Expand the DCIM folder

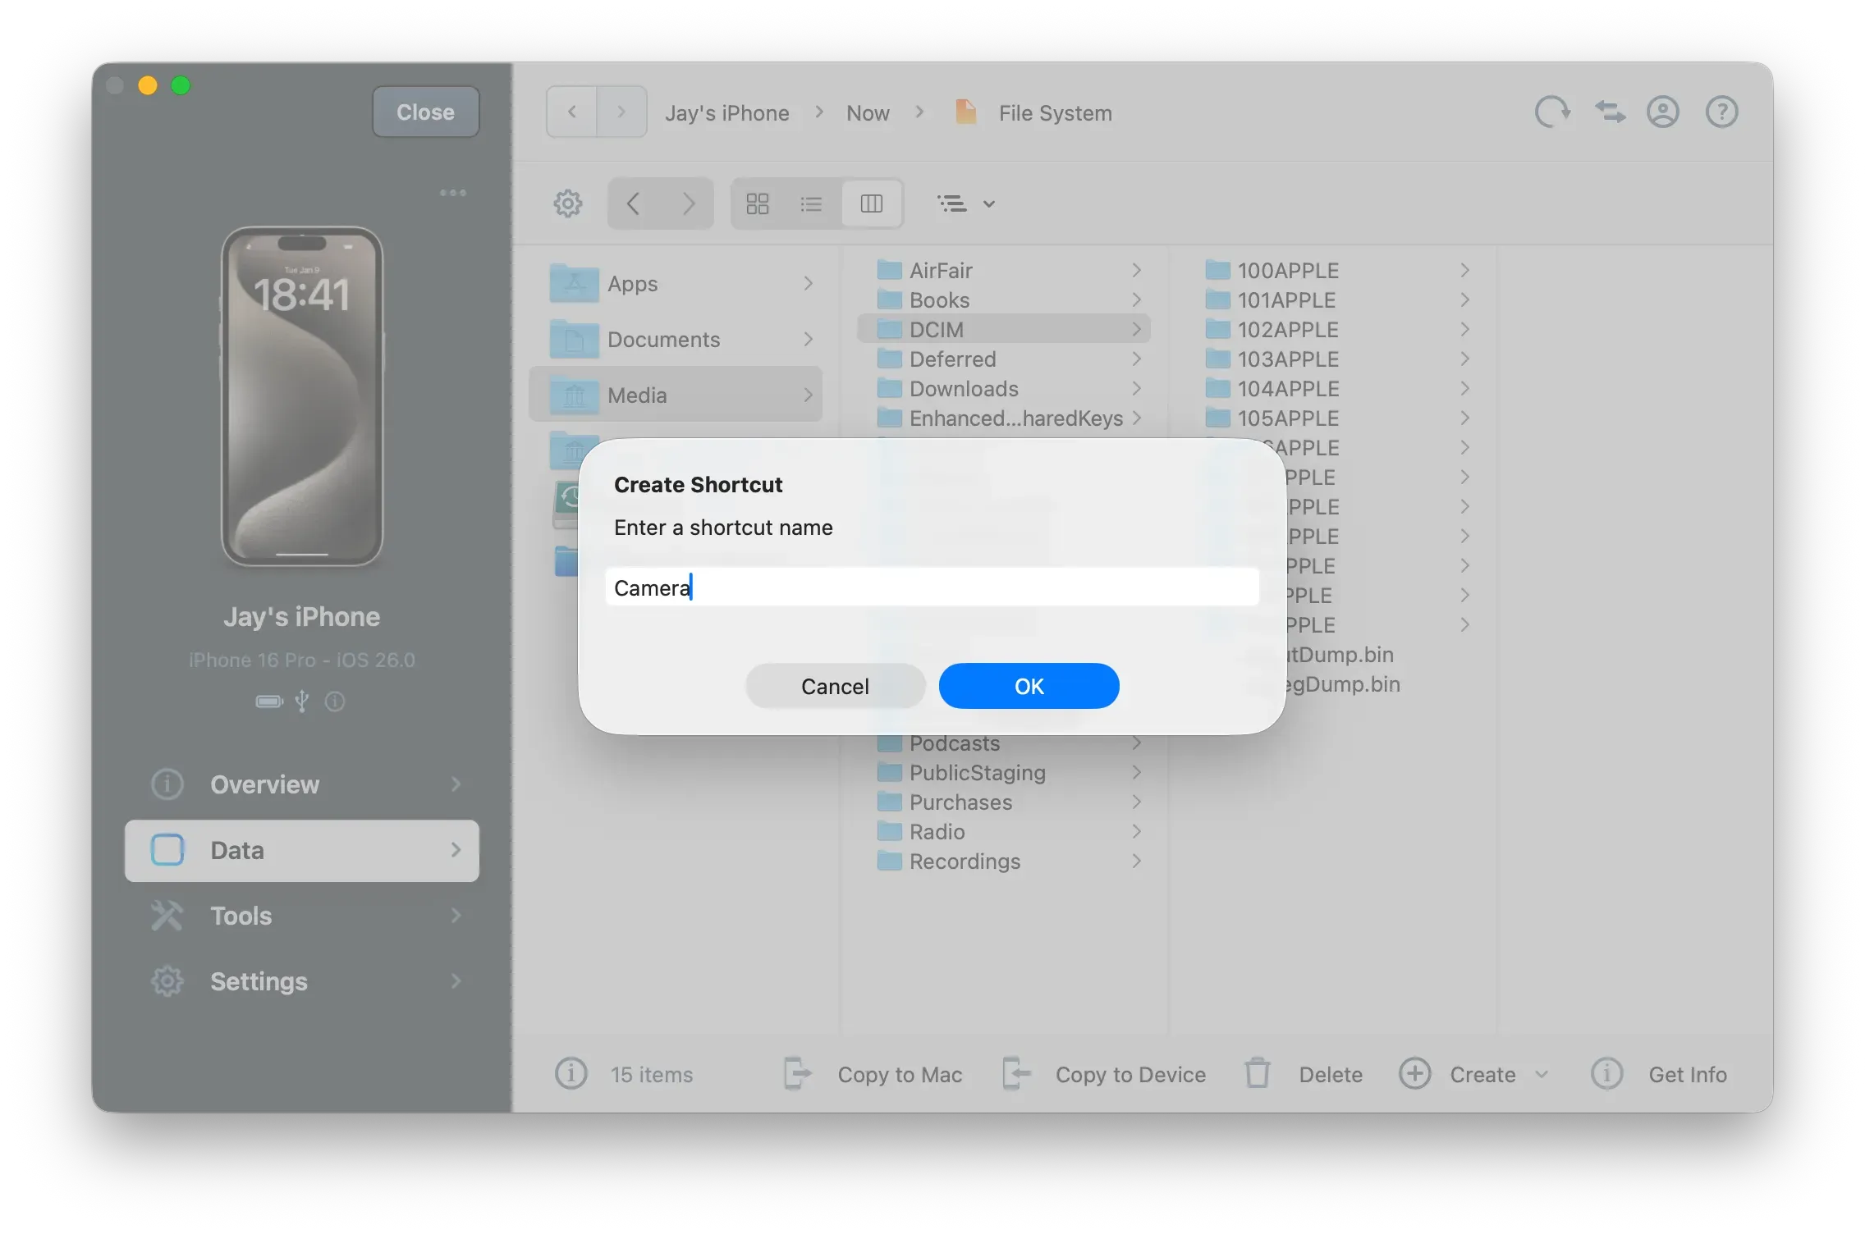[1137, 329]
